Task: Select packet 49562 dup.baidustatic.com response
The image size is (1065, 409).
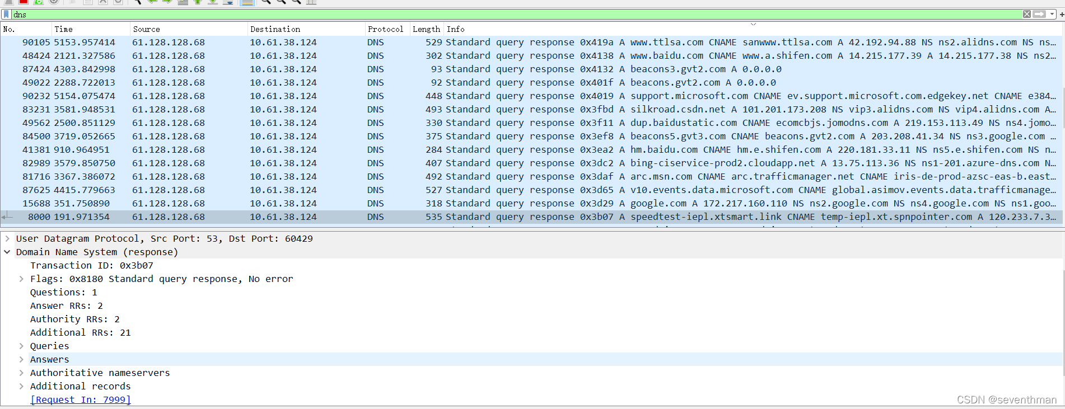Action: click(531, 123)
